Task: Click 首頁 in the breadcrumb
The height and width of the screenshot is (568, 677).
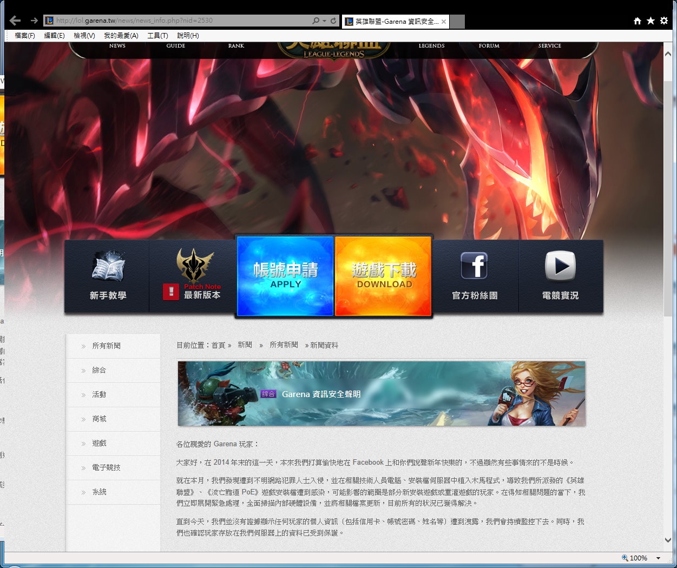Action: pos(218,345)
